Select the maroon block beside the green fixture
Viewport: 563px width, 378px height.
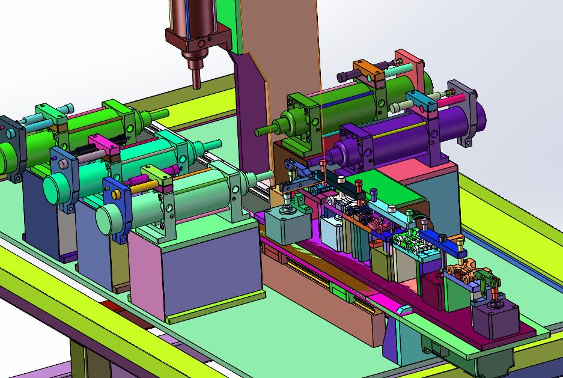[x=433, y=290]
